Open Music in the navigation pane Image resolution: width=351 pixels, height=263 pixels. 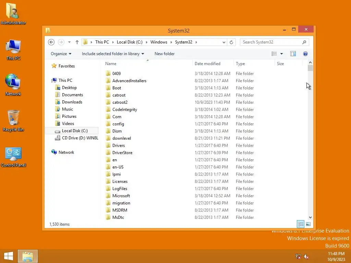point(68,109)
